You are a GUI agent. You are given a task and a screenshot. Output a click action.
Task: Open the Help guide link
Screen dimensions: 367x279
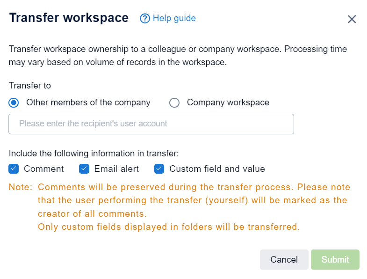[x=174, y=18]
